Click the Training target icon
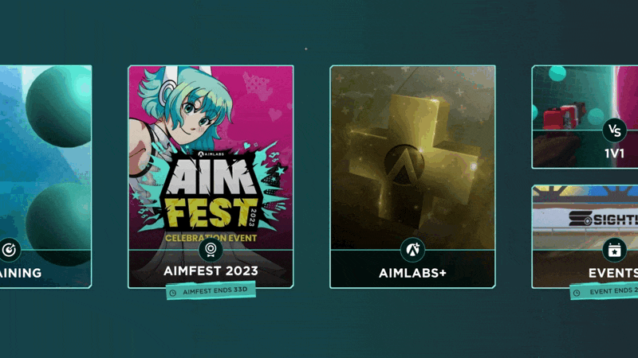The image size is (638, 358). tap(9, 250)
